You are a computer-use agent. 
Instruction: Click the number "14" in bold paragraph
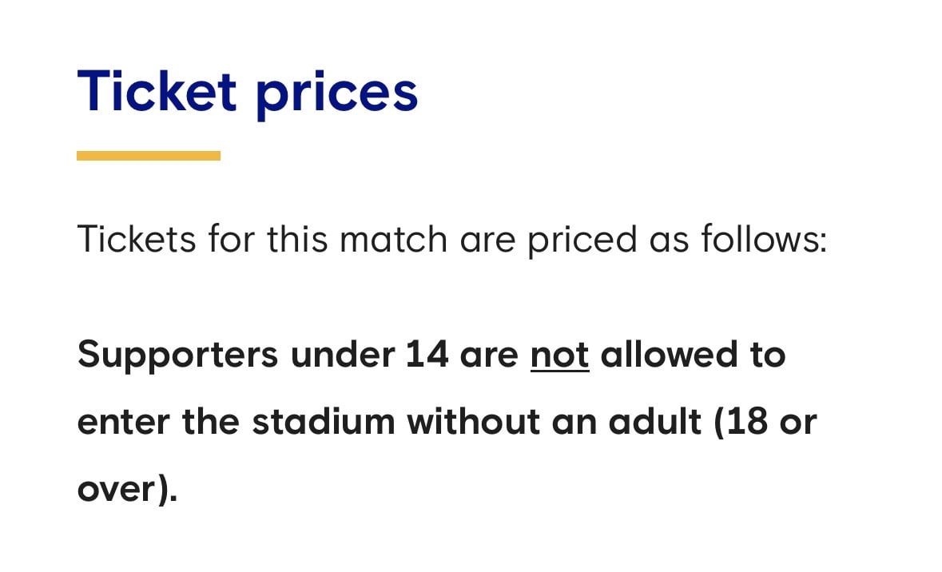click(427, 355)
